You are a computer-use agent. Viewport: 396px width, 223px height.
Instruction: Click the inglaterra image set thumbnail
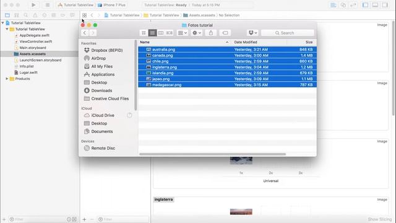241,212
